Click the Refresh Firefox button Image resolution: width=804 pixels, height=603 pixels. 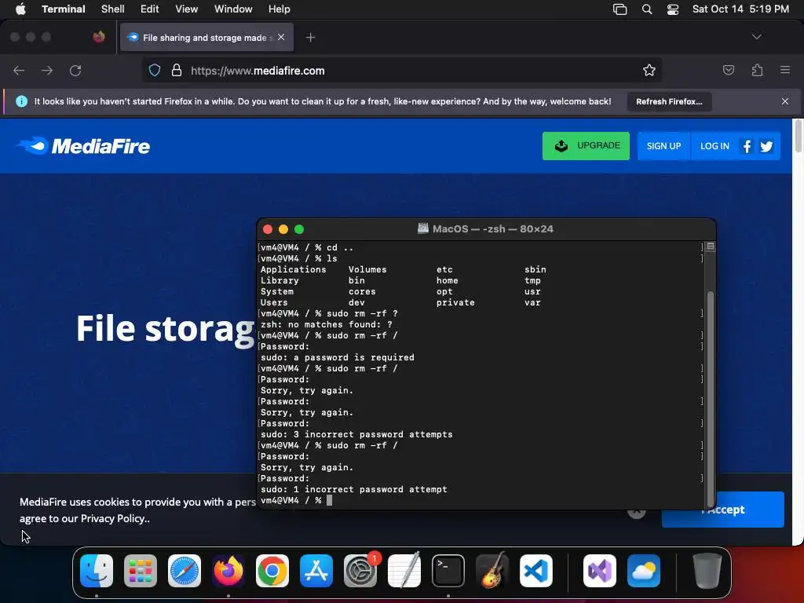(x=669, y=101)
